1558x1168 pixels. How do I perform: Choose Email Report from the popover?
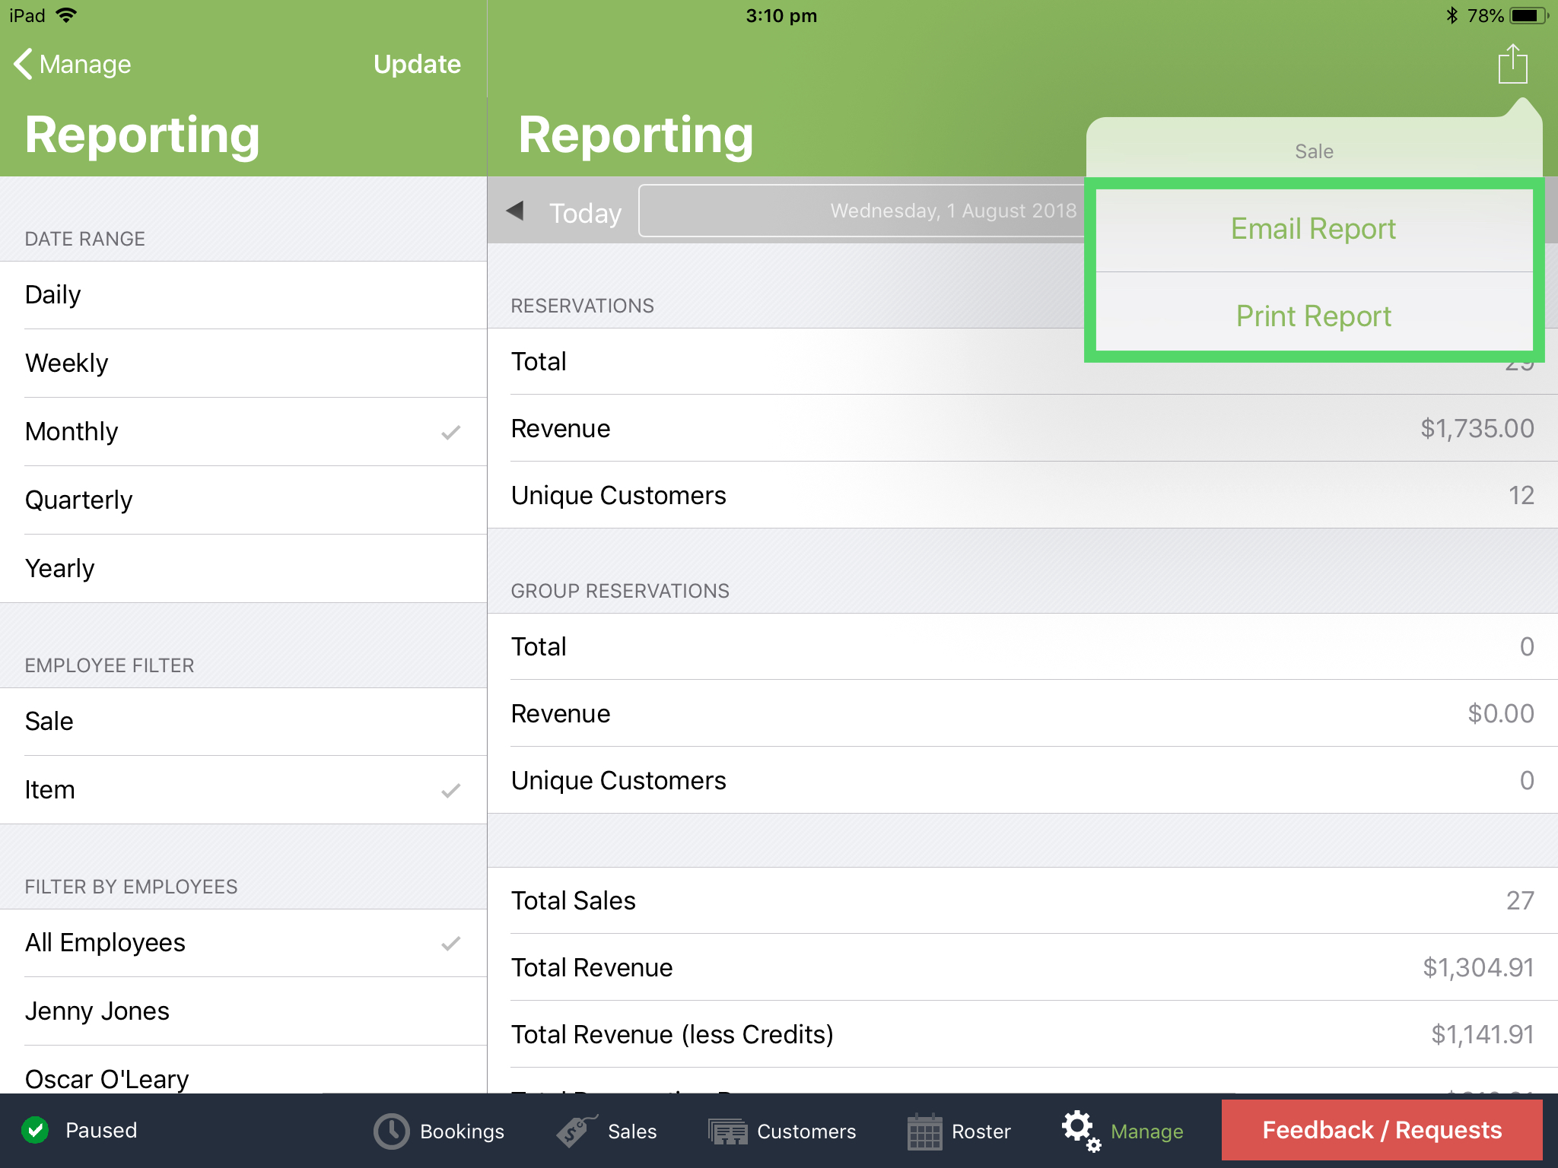coord(1313,228)
